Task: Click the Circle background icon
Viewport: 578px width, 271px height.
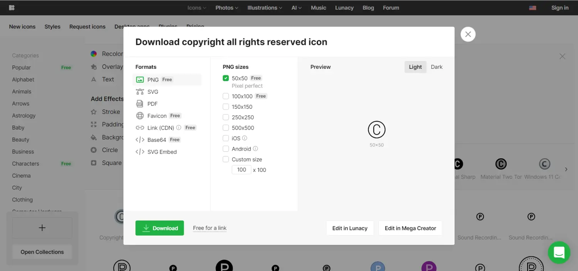Action: click(94, 150)
